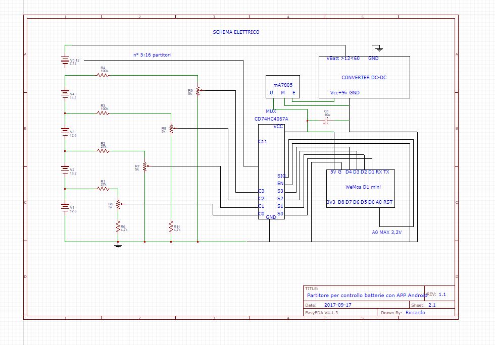Viewport: 495px width, 345px height.
Task: Click the date field 2017-09-17
Action: 338,305
